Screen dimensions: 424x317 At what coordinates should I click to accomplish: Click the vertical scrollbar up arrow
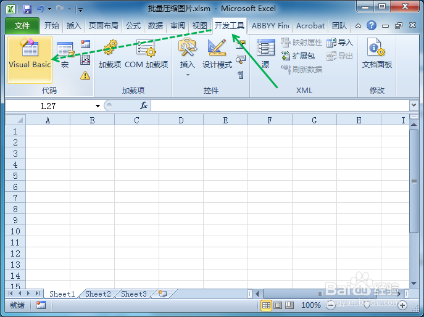tap(414, 125)
